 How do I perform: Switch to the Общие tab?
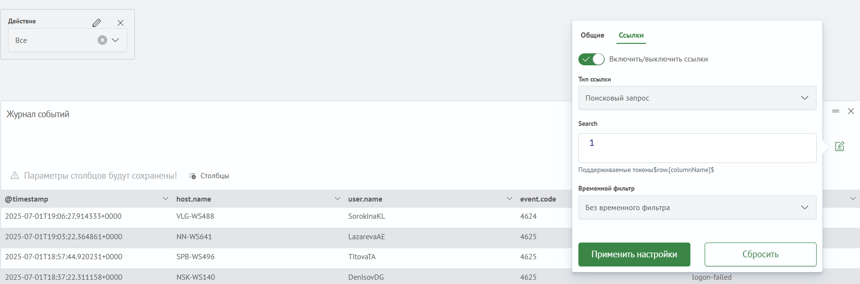pyautogui.click(x=592, y=35)
